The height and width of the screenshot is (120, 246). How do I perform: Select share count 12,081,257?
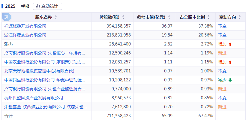pyautogui.click(x=120, y=62)
